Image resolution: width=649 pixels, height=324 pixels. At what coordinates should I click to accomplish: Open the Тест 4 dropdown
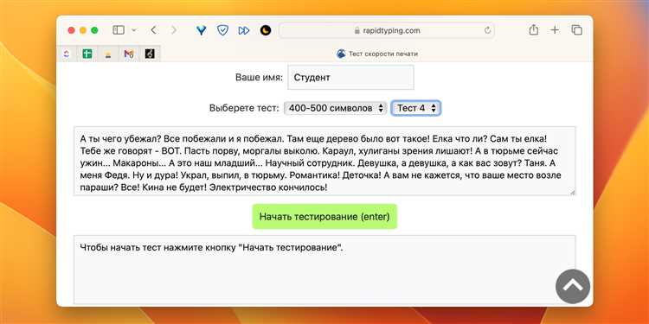click(416, 108)
